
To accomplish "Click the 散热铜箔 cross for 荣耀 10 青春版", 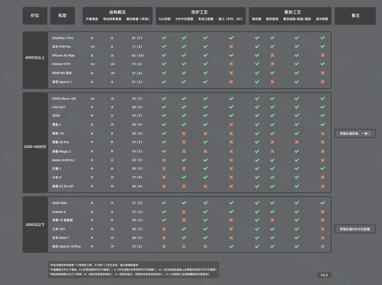I will (272, 220).
